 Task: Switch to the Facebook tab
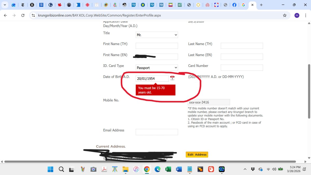(x=234, y=5)
